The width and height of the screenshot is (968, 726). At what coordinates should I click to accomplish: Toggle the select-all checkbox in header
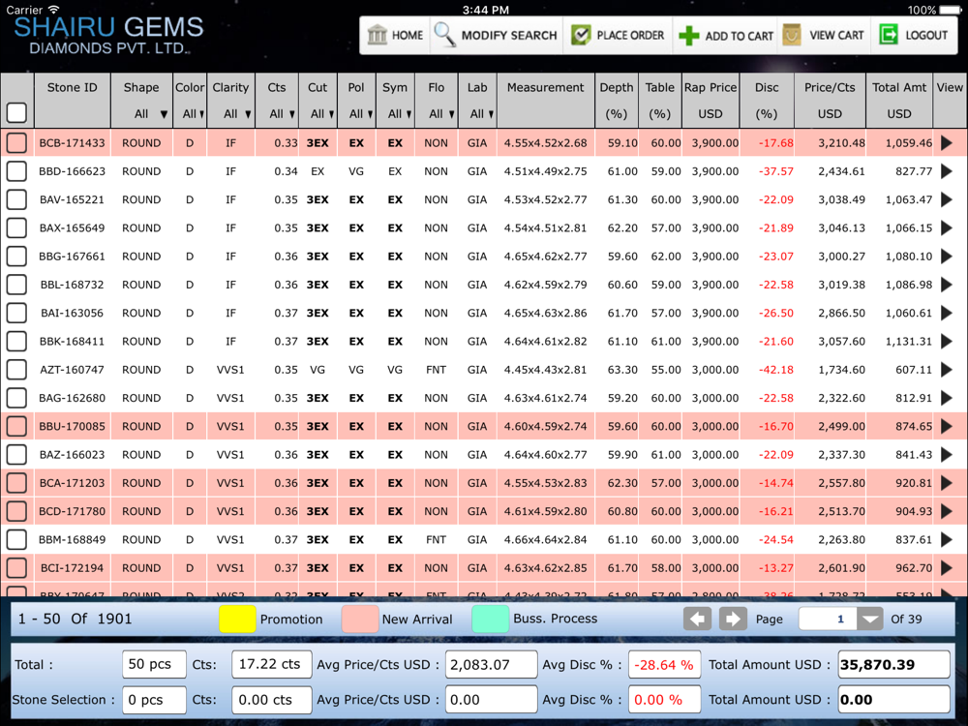point(16,113)
